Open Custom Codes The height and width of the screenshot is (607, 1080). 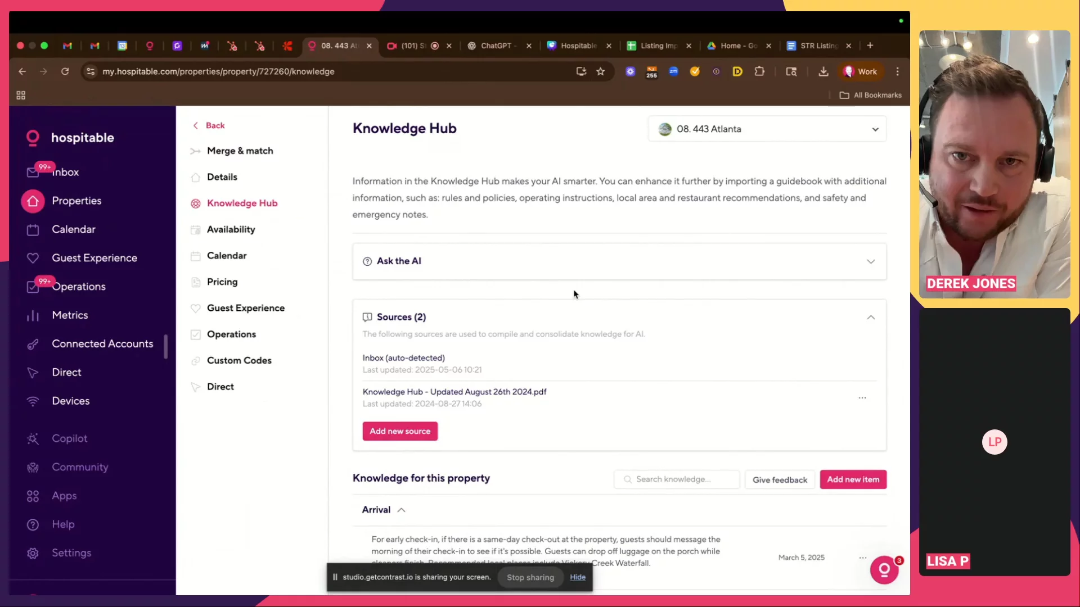point(239,361)
